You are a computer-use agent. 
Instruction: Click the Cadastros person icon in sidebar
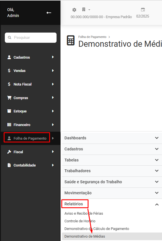tap(9, 57)
